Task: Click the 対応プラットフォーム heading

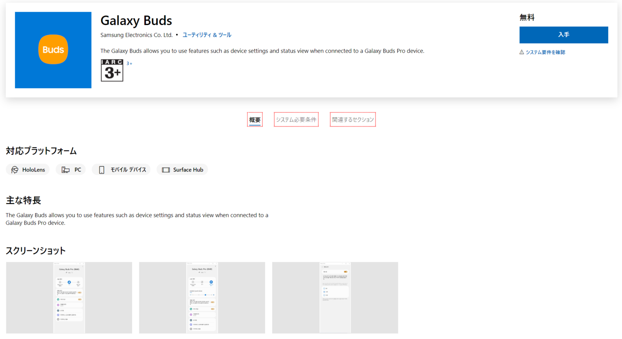Action: pos(41,151)
